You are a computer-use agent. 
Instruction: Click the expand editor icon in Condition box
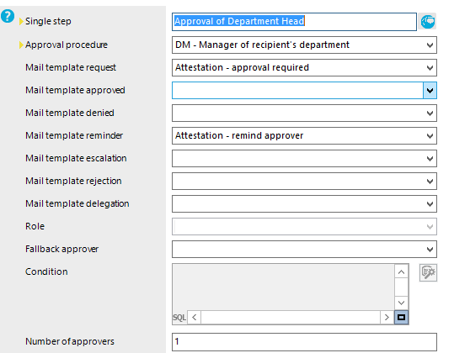point(401,317)
